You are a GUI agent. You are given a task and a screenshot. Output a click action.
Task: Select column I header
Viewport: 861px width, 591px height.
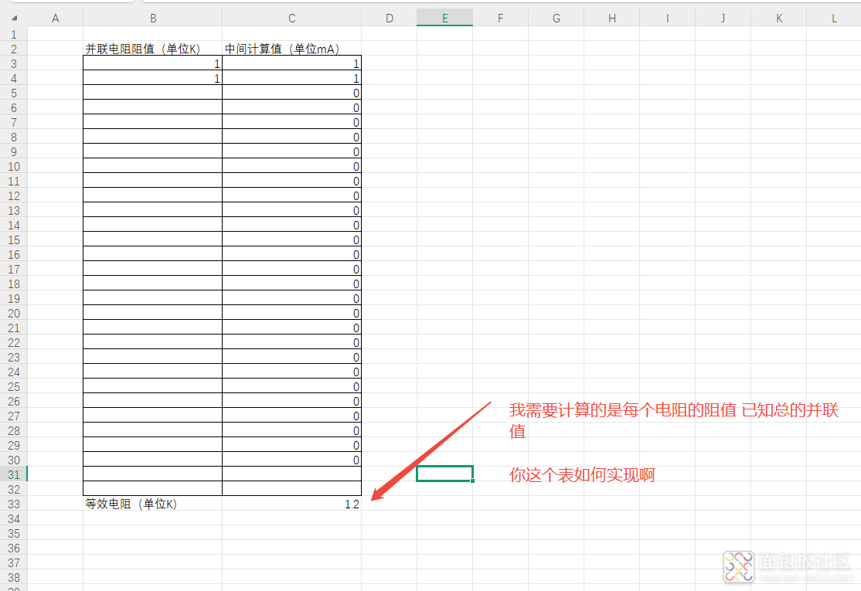click(x=667, y=18)
